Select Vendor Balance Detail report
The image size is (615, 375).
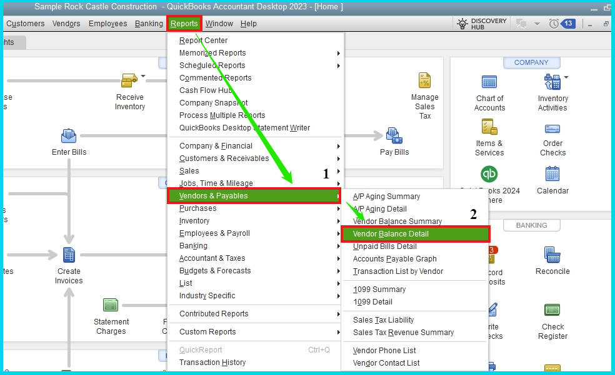pos(416,234)
